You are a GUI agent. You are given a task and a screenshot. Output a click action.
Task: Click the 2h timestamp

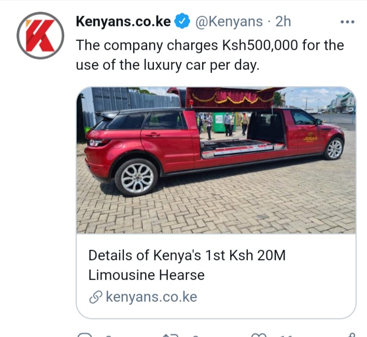pyautogui.click(x=283, y=22)
